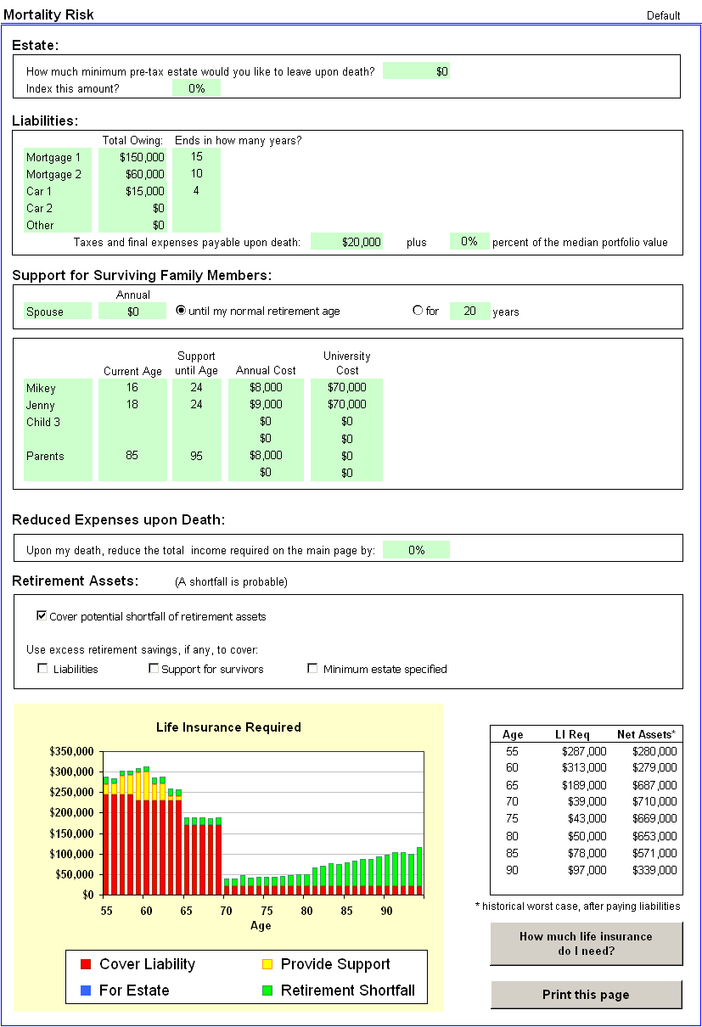The width and height of the screenshot is (702, 1027).
Task: Click the red Cover Liability legend swatch
Action: point(86,964)
